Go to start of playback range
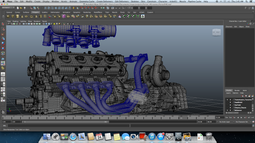Image resolution: width=255 pixels, height=143 pixels. click(227, 118)
